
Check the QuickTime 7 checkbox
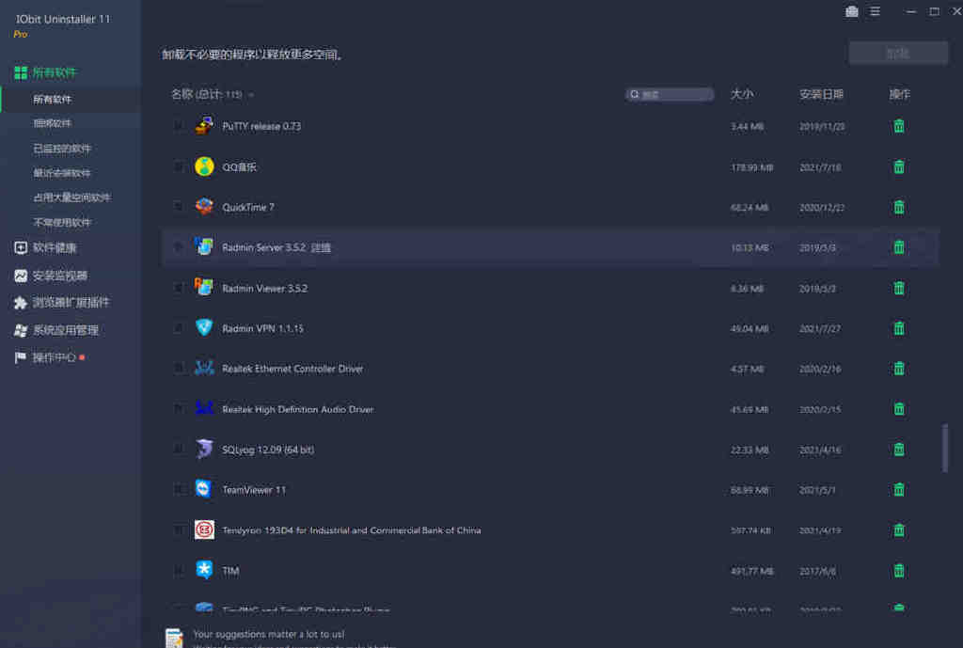point(178,206)
